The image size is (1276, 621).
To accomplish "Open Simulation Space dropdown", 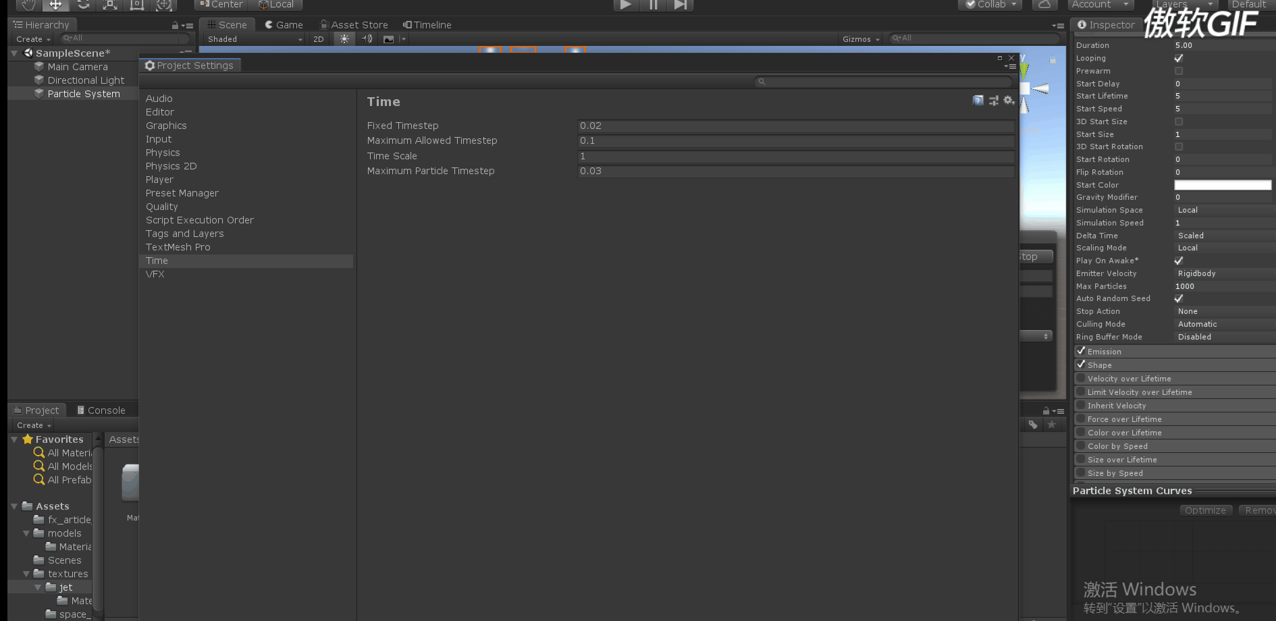I will click(1225, 210).
